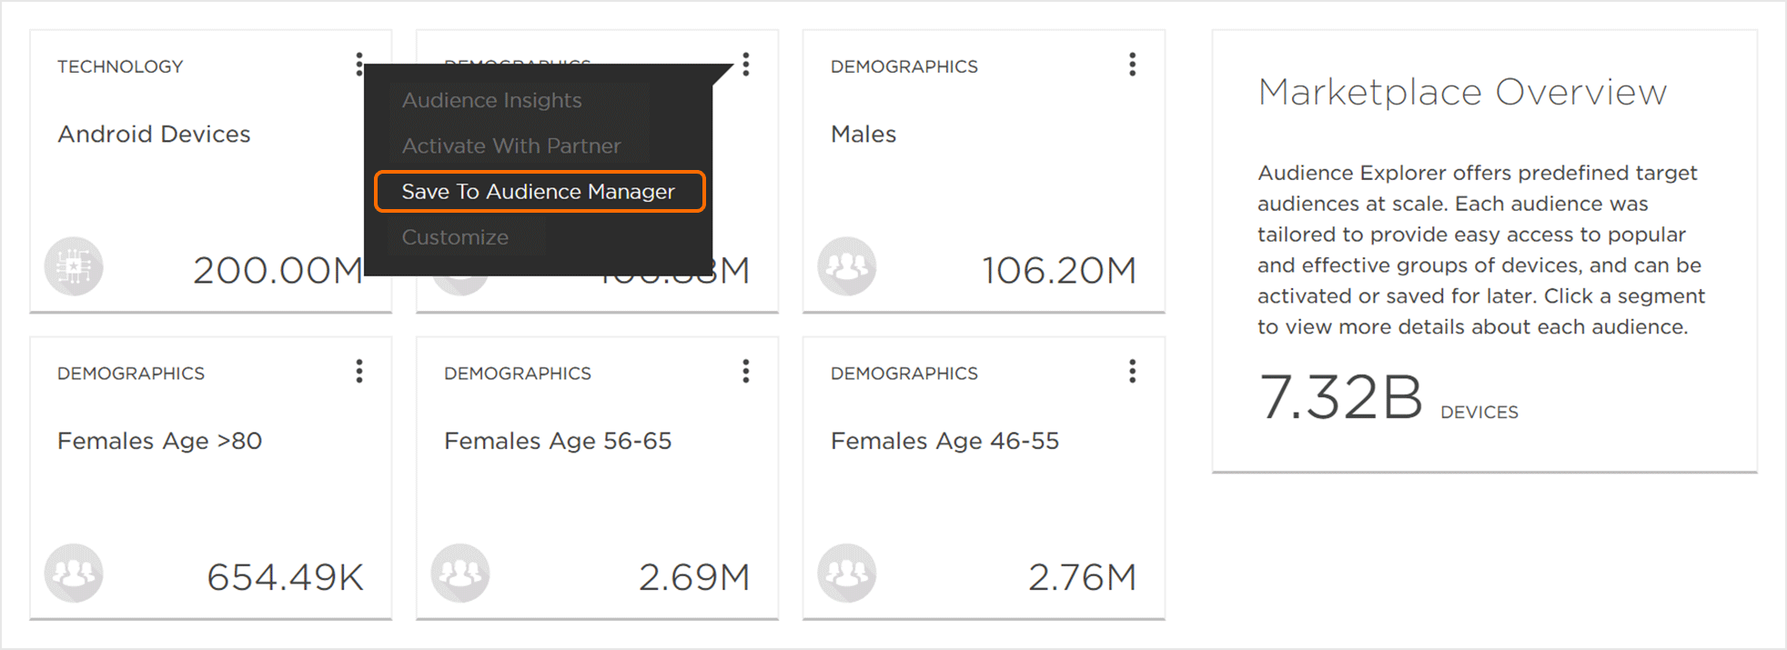Open the Android Devices segment title
Viewport: 1787px width, 650px height.
tap(154, 134)
